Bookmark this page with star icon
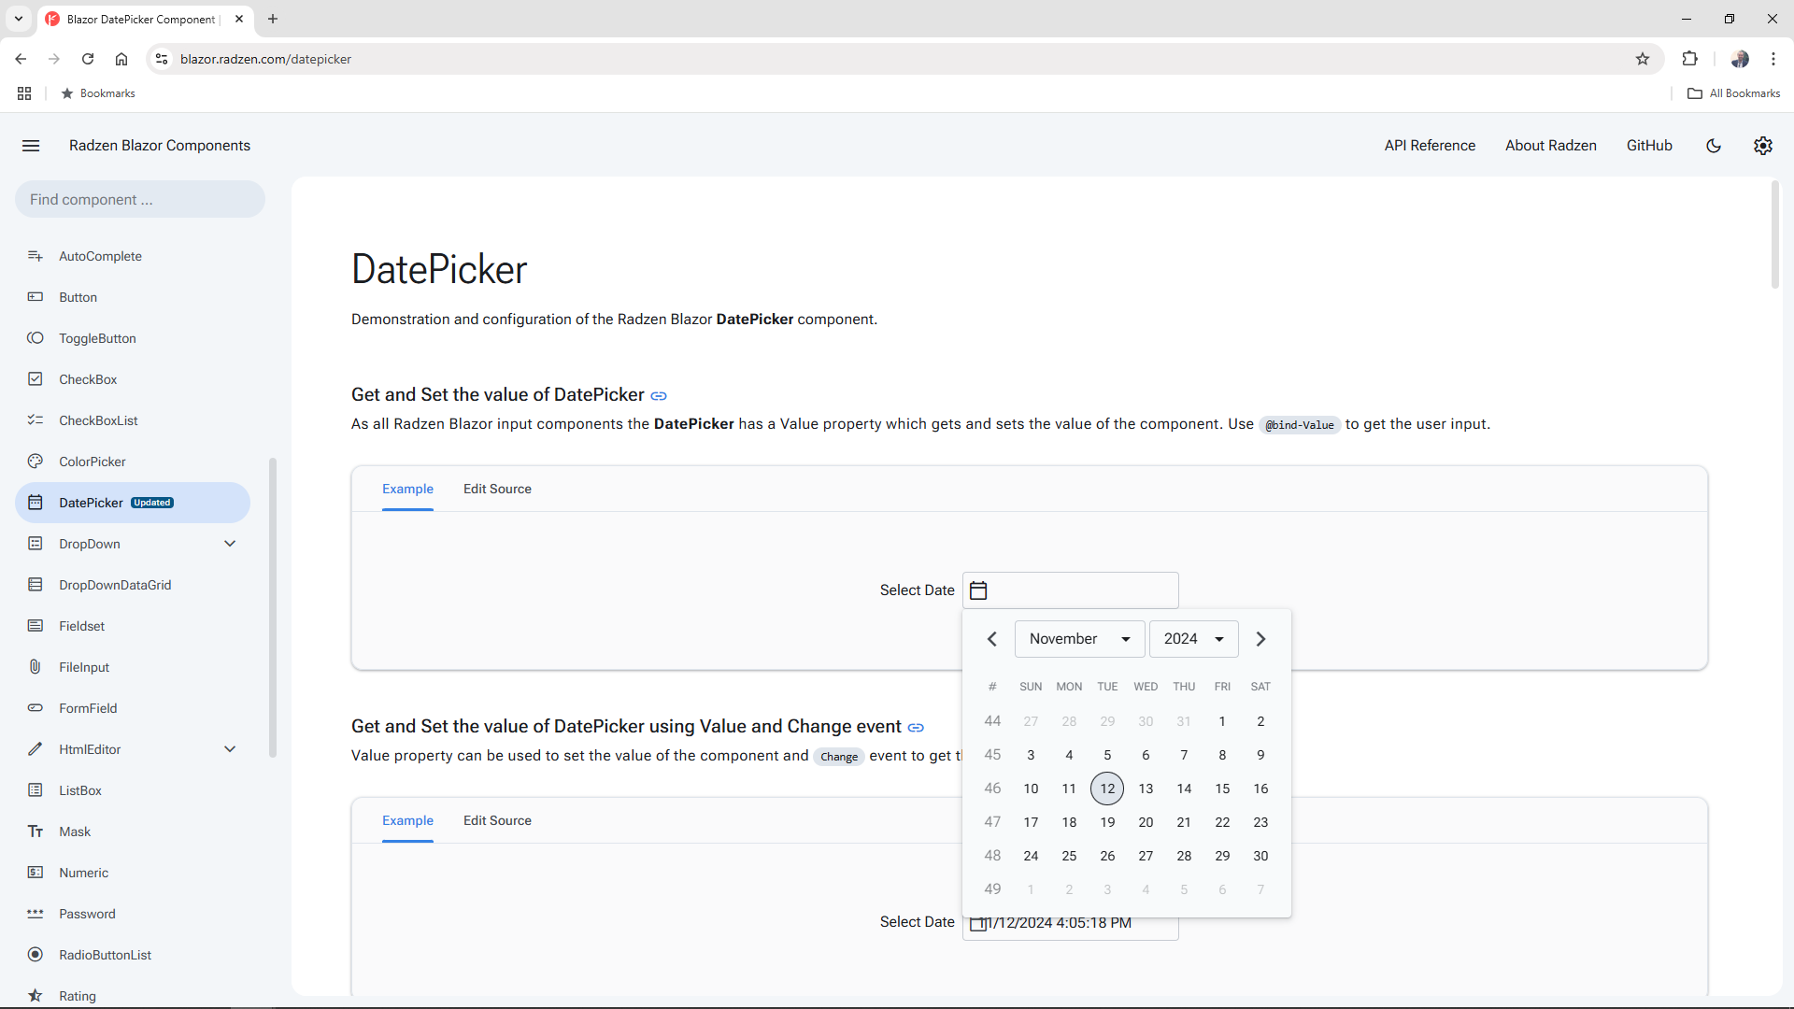 [1643, 59]
